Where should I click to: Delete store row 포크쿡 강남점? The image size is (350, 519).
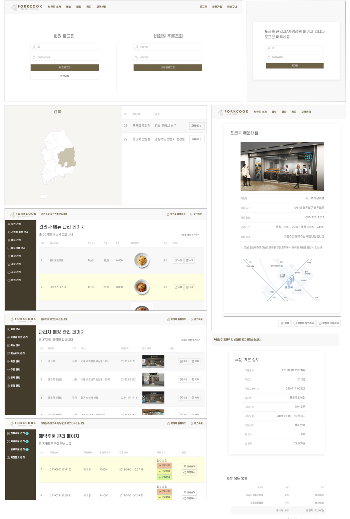tap(195, 379)
